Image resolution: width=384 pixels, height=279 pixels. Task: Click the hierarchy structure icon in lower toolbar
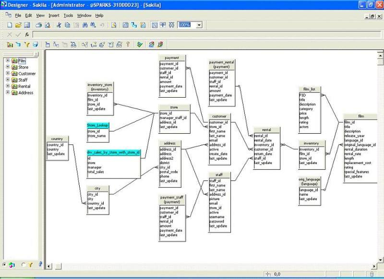(73, 44)
